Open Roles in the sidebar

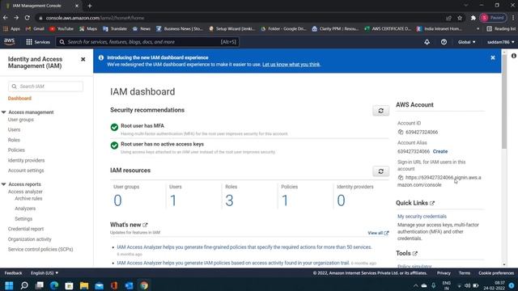tap(14, 140)
